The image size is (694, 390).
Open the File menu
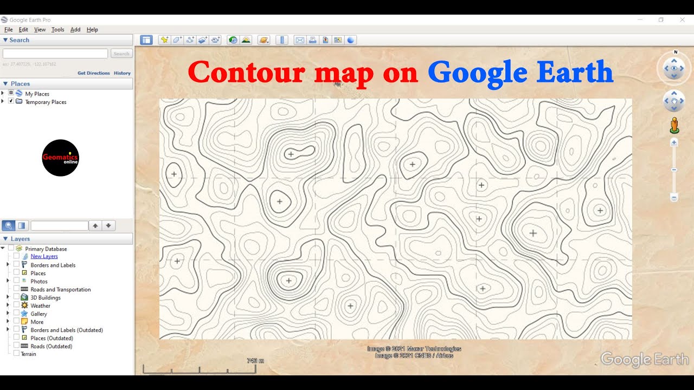[x=9, y=30]
